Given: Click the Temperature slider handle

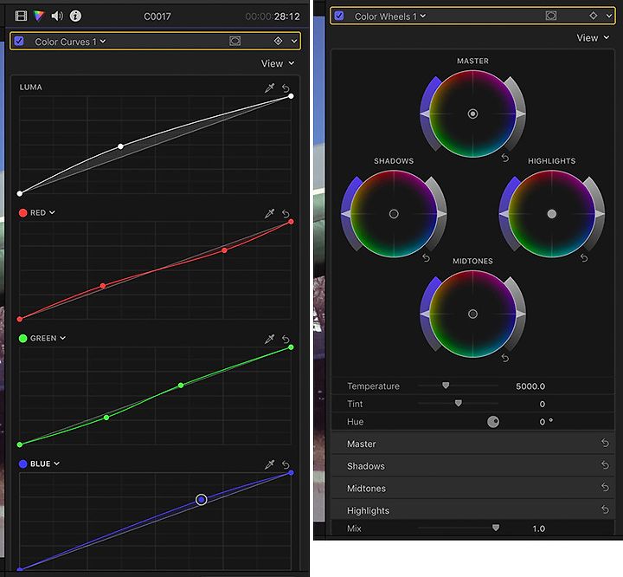Looking at the screenshot, I should point(446,386).
